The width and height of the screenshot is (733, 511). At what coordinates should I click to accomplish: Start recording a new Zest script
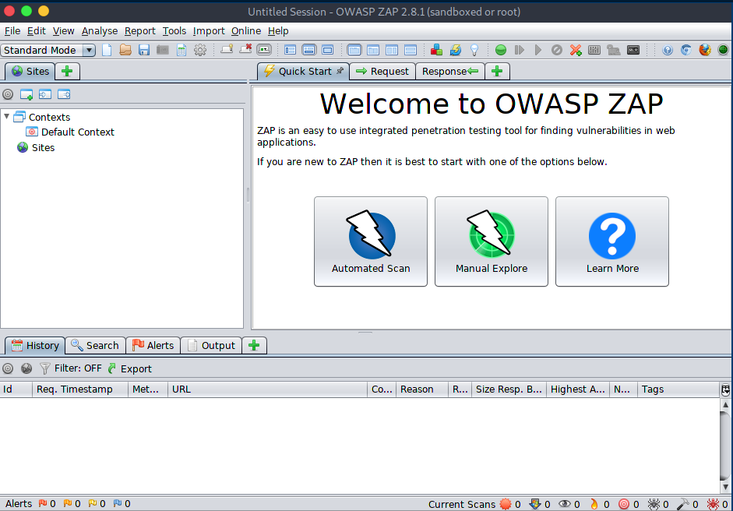[x=632, y=49]
